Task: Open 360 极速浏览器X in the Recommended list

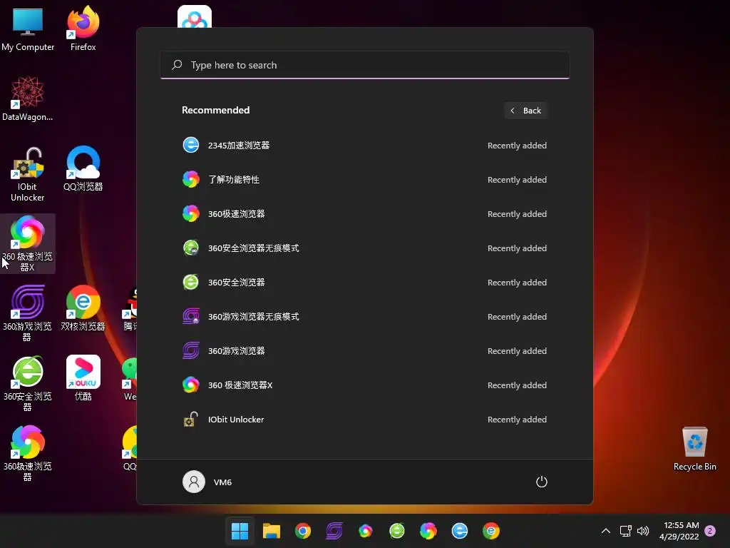Action: [x=364, y=385]
